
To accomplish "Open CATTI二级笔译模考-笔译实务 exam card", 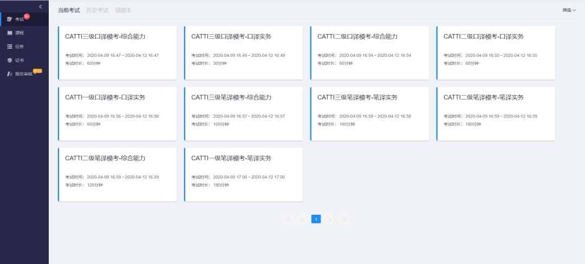I will pyautogui.click(x=496, y=114).
